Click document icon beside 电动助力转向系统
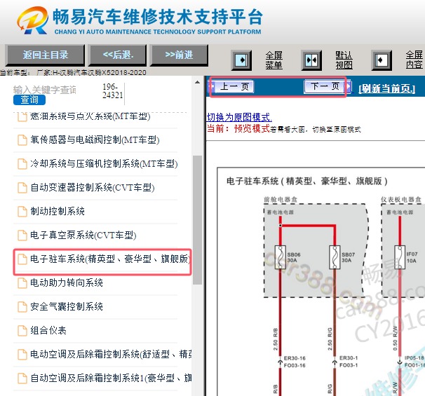 tap(22, 283)
